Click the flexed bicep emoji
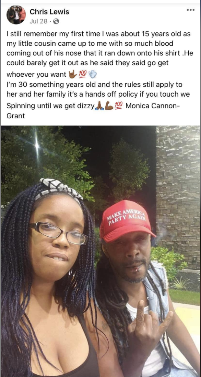 109,105
